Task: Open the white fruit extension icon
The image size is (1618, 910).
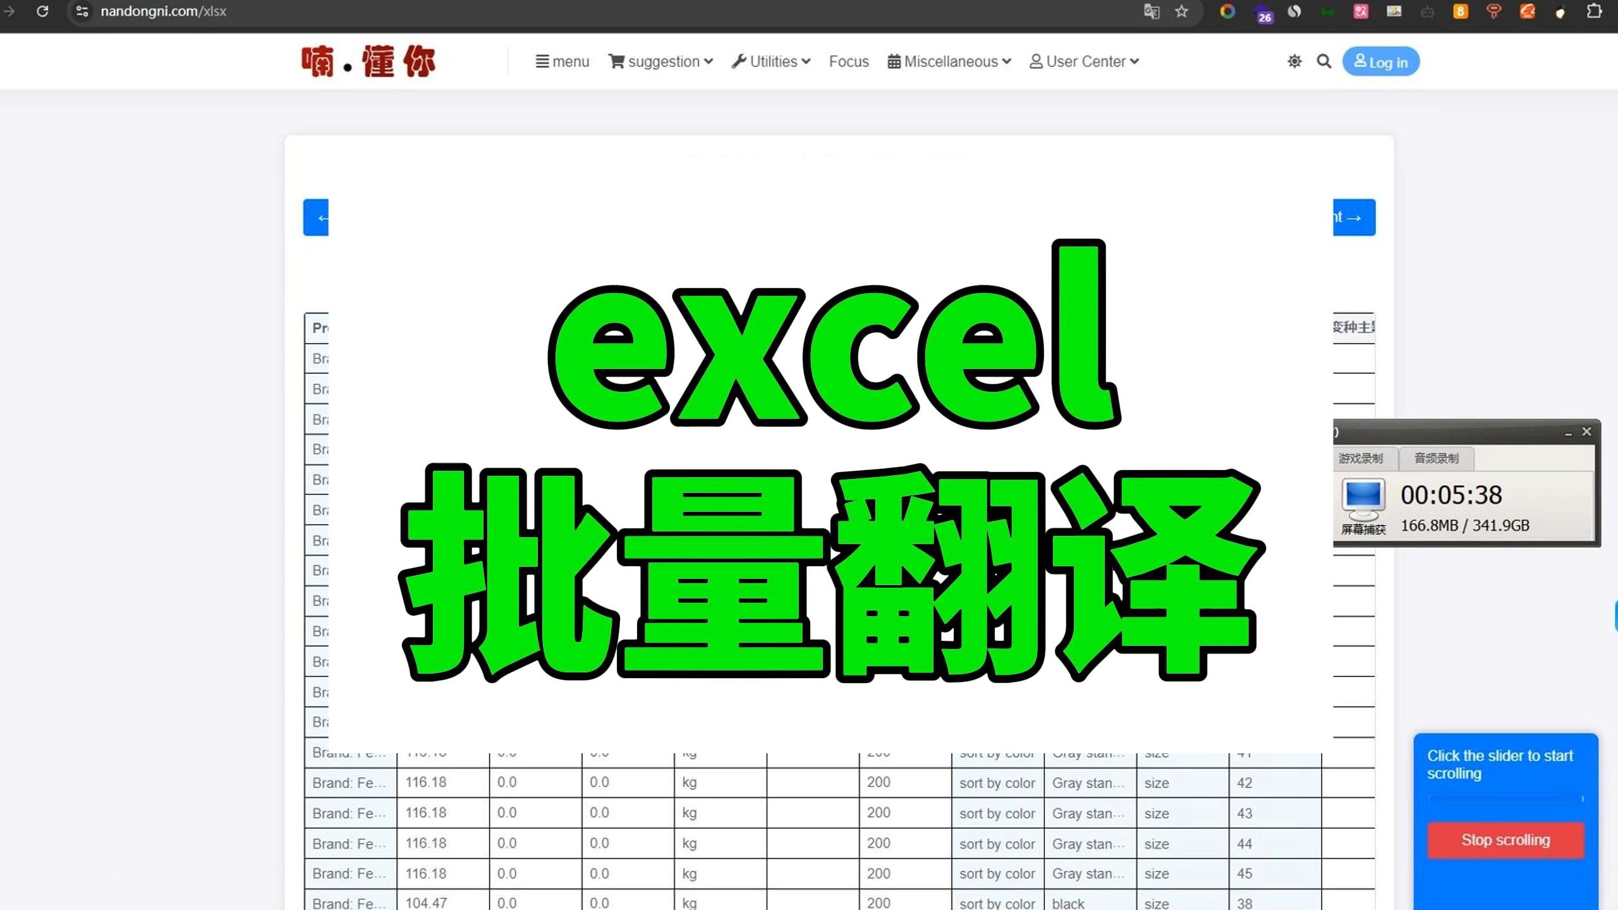Action: pyautogui.click(x=1560, y=12)
